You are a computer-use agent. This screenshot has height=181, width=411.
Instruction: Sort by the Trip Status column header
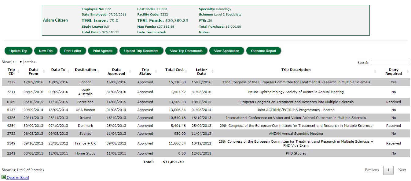[145, 71]
